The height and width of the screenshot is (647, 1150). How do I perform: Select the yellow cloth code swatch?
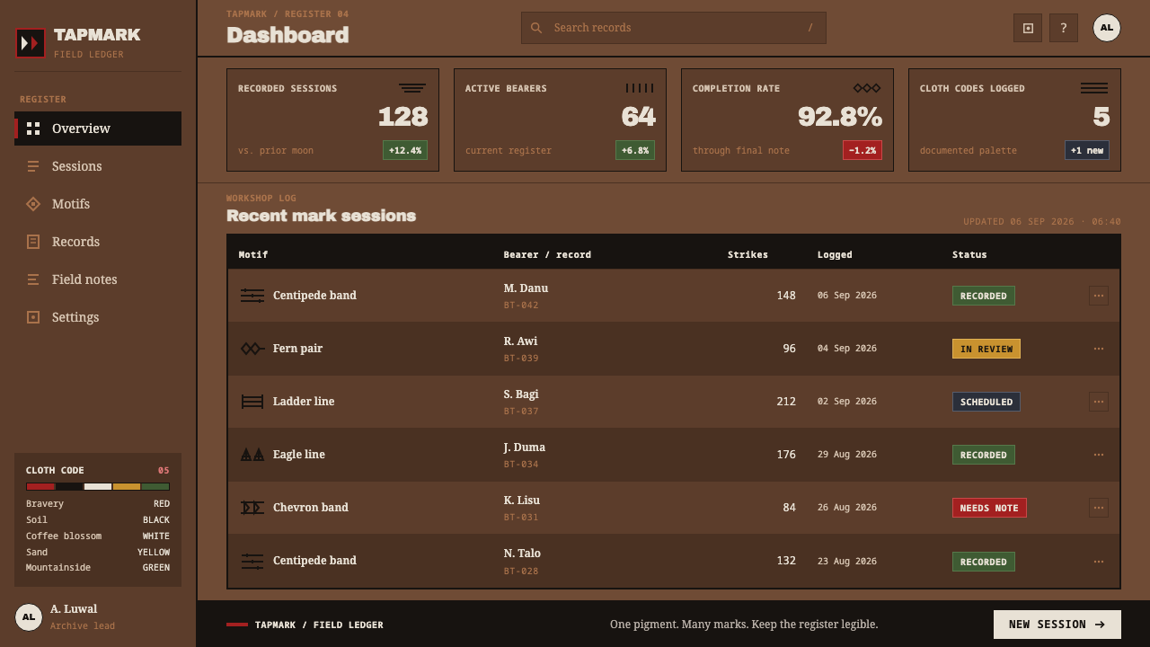point(127,486)
